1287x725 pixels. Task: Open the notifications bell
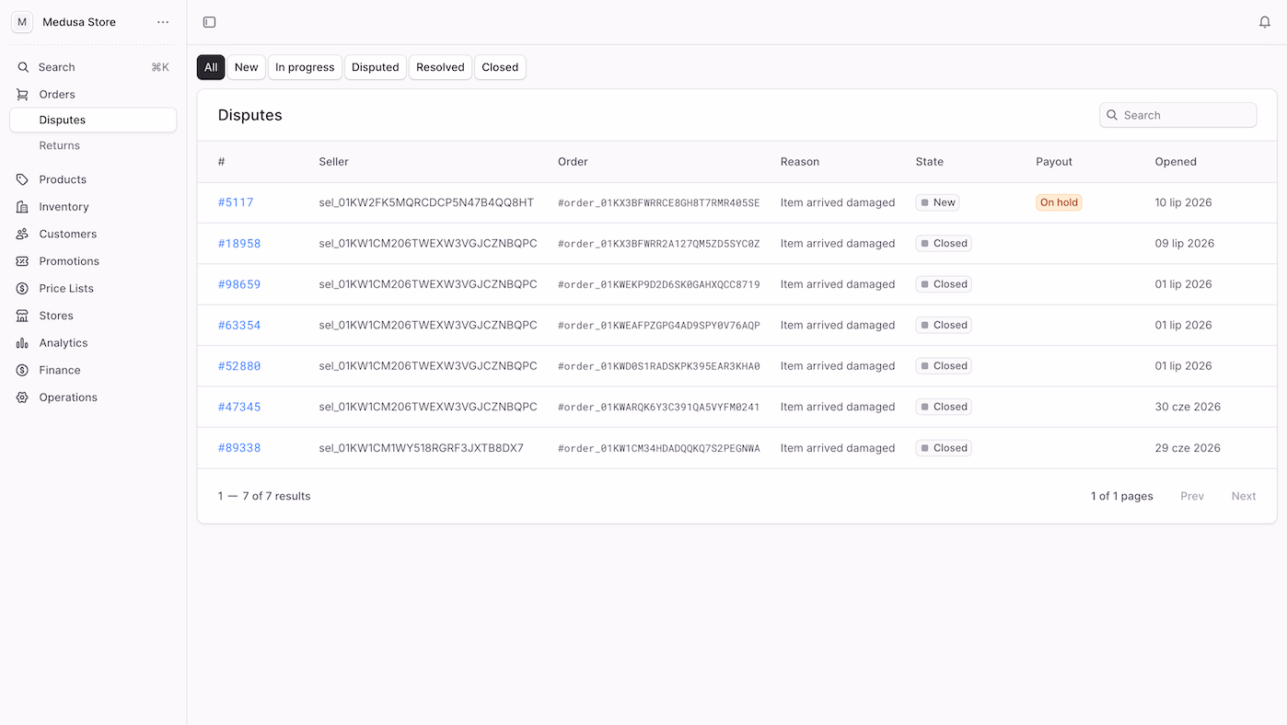(1265, 22)
